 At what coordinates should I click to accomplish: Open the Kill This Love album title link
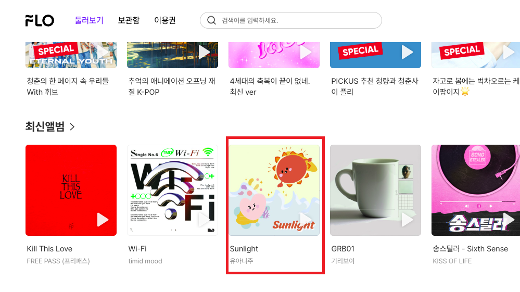click(x=50, y=249)
